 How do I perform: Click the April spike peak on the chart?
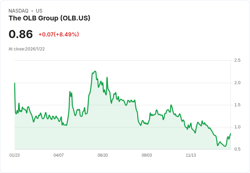pos(70,92)
